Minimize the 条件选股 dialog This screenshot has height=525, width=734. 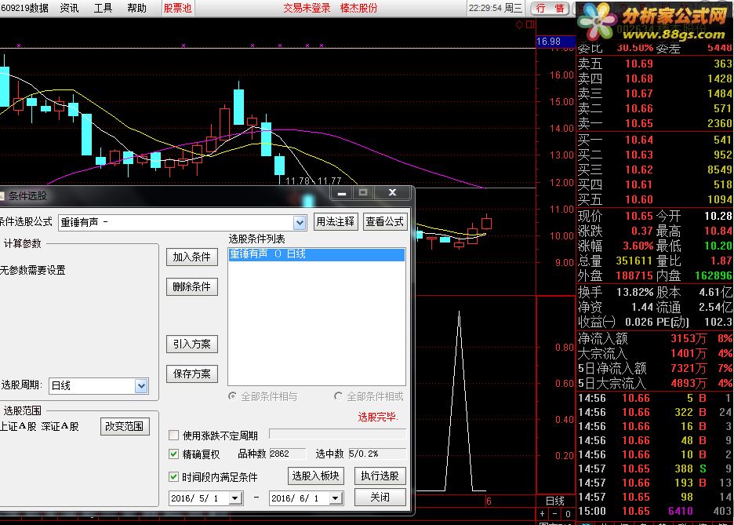point(342,193)
